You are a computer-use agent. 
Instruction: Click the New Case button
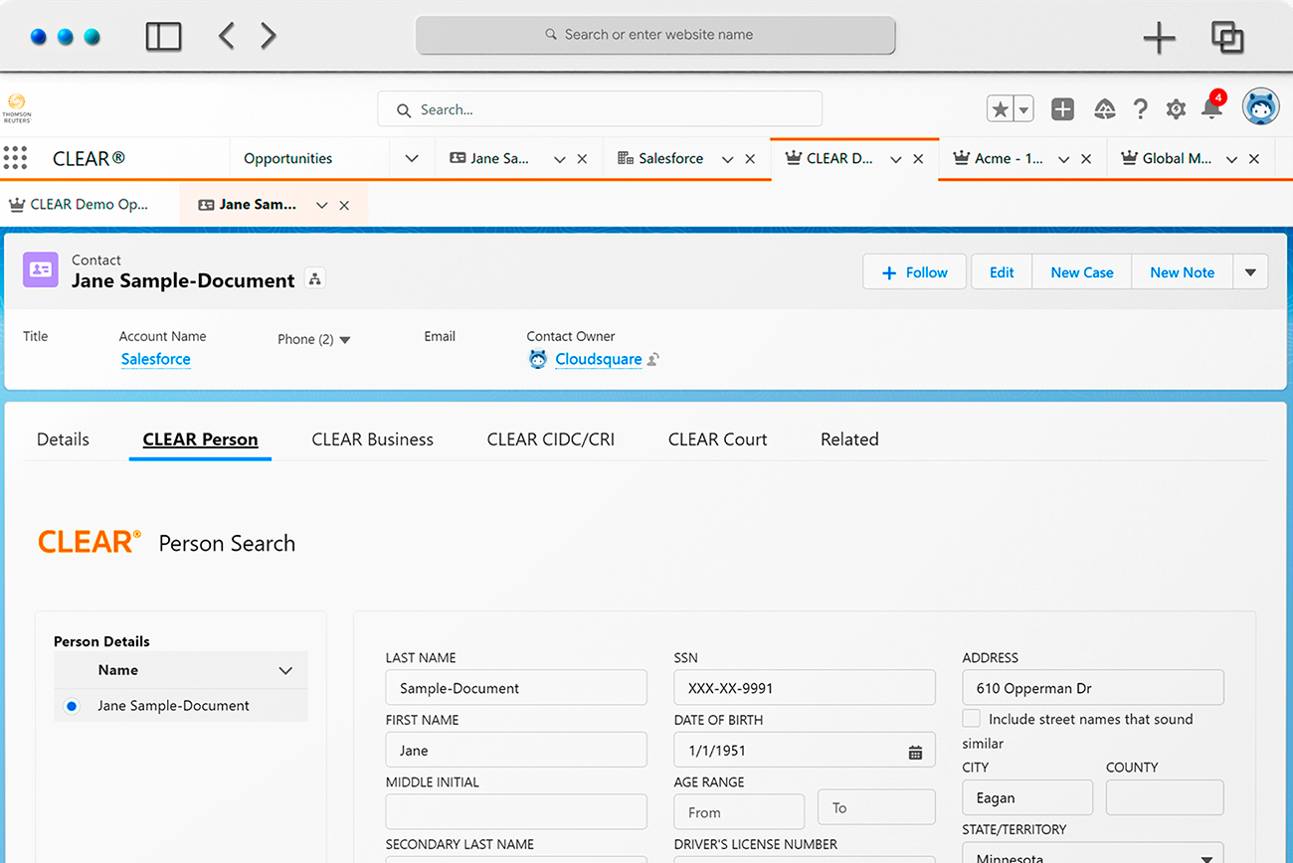point(1081,271)
